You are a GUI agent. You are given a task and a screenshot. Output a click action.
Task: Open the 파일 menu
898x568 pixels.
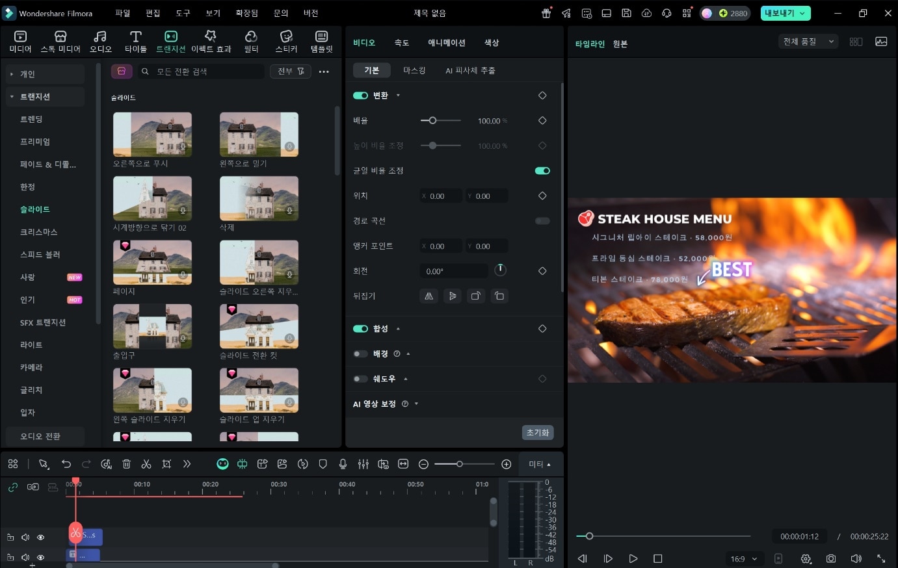(122, 13)
